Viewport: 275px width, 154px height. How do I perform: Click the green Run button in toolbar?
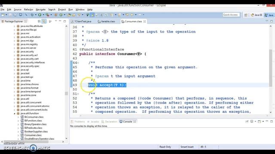click(x=40, y=15)
